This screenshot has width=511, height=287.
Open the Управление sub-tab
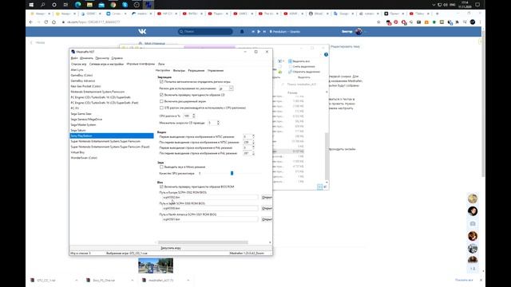216,71
